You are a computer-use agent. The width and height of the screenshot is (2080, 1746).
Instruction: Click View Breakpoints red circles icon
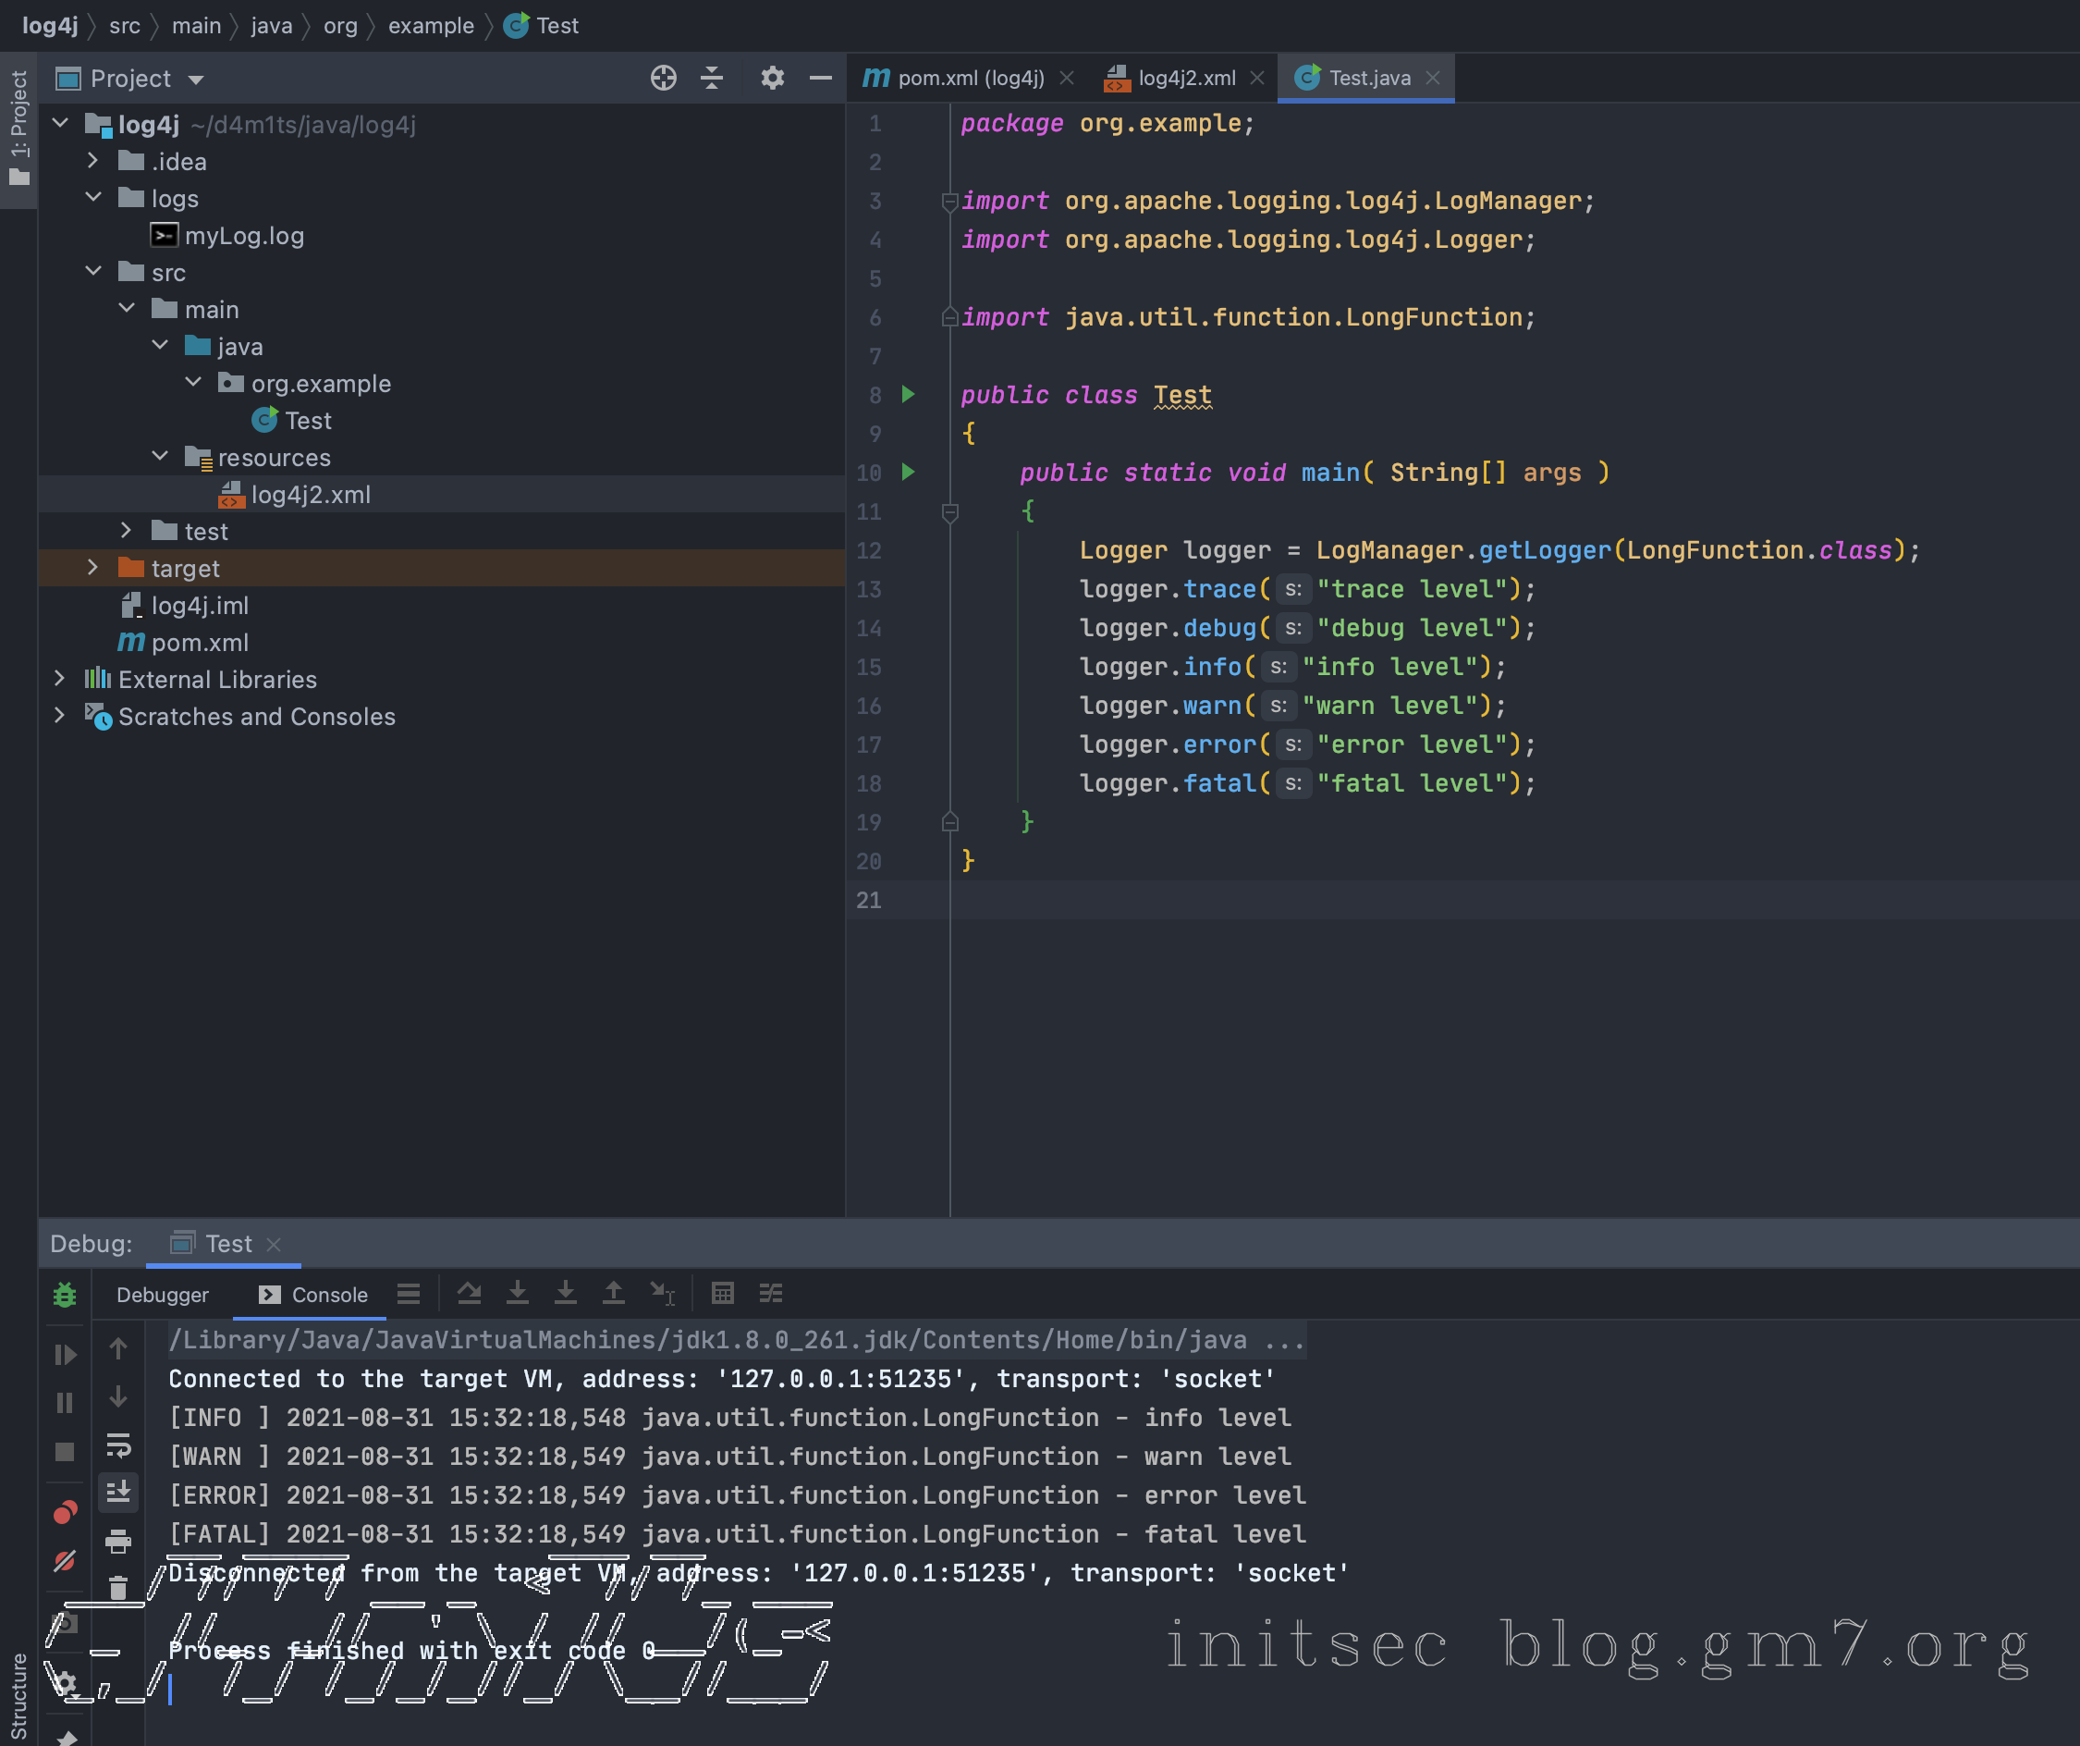point(65,1512)
